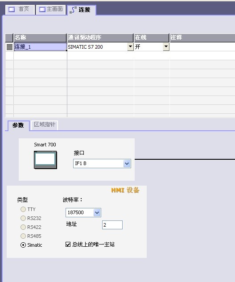The width and height of the screenshot is (235, 282).
Task: Switch to the 参数 tab
Action: pyautogui.click(x=18, y=125)
